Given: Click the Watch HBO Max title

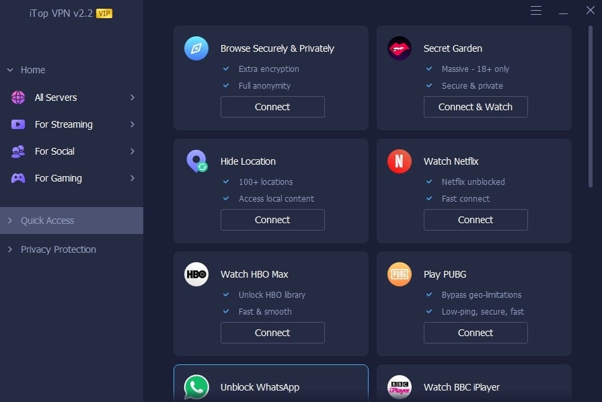Looking at the screenshot, I should 254,275.
